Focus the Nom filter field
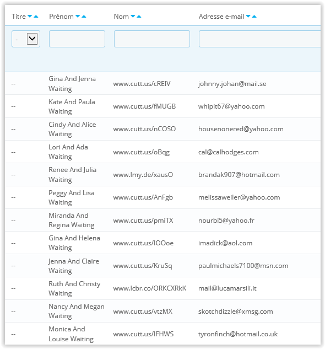 coord(152,39)
